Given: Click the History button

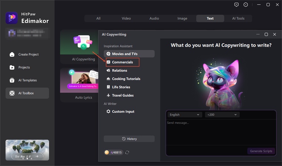Looking at the screenshot, I should tap(129, 139).
